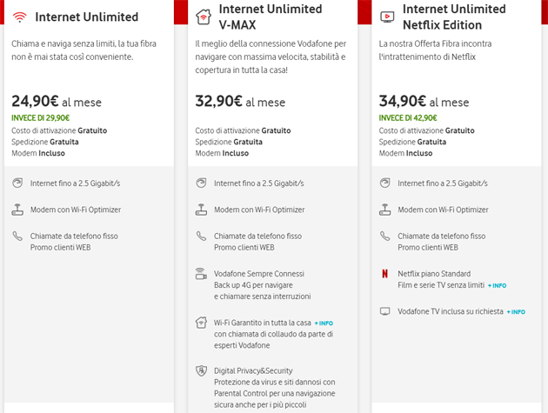
Task: Click the Wi-Fi icon beside Internet Unlimited
Action: coord(19,17)
